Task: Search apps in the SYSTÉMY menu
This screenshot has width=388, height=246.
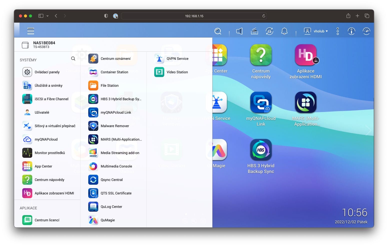Action: pos(73,59)
